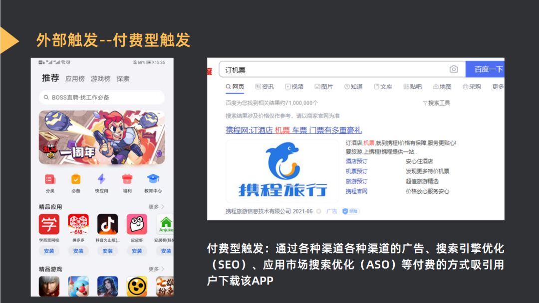Expand 更多 next to 精品游戏
Viewport: 539px width, 303px height.
pos(156,269)
